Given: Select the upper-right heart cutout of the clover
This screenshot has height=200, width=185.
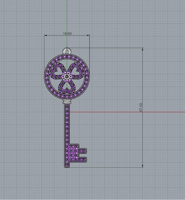Looking at the screenshot, I should coord(76,71).
